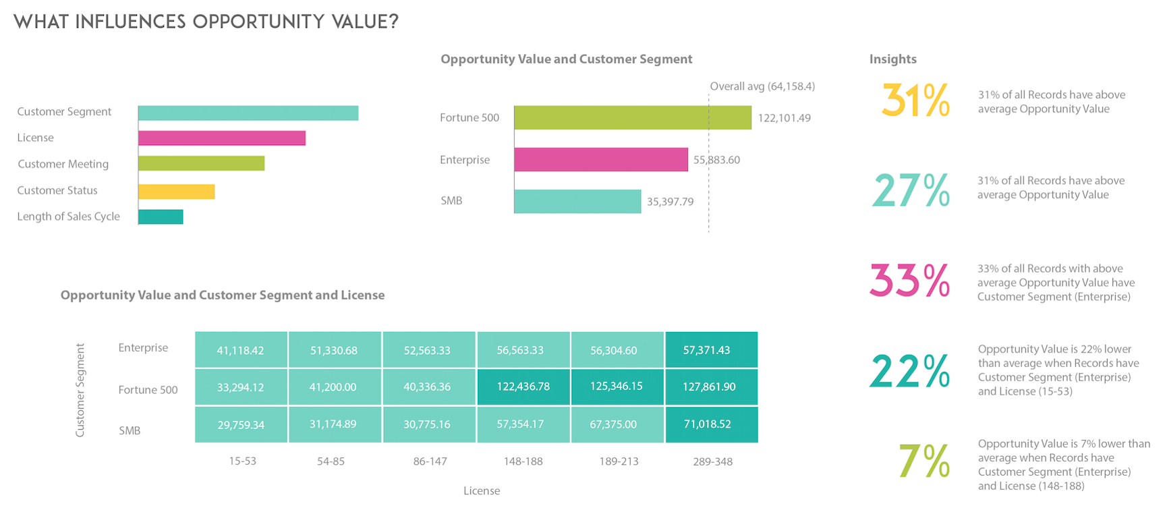Select the heatmap cell showing 29,759.34
The width and height of the screenshot is (1167, 510).
pos(241,424)
